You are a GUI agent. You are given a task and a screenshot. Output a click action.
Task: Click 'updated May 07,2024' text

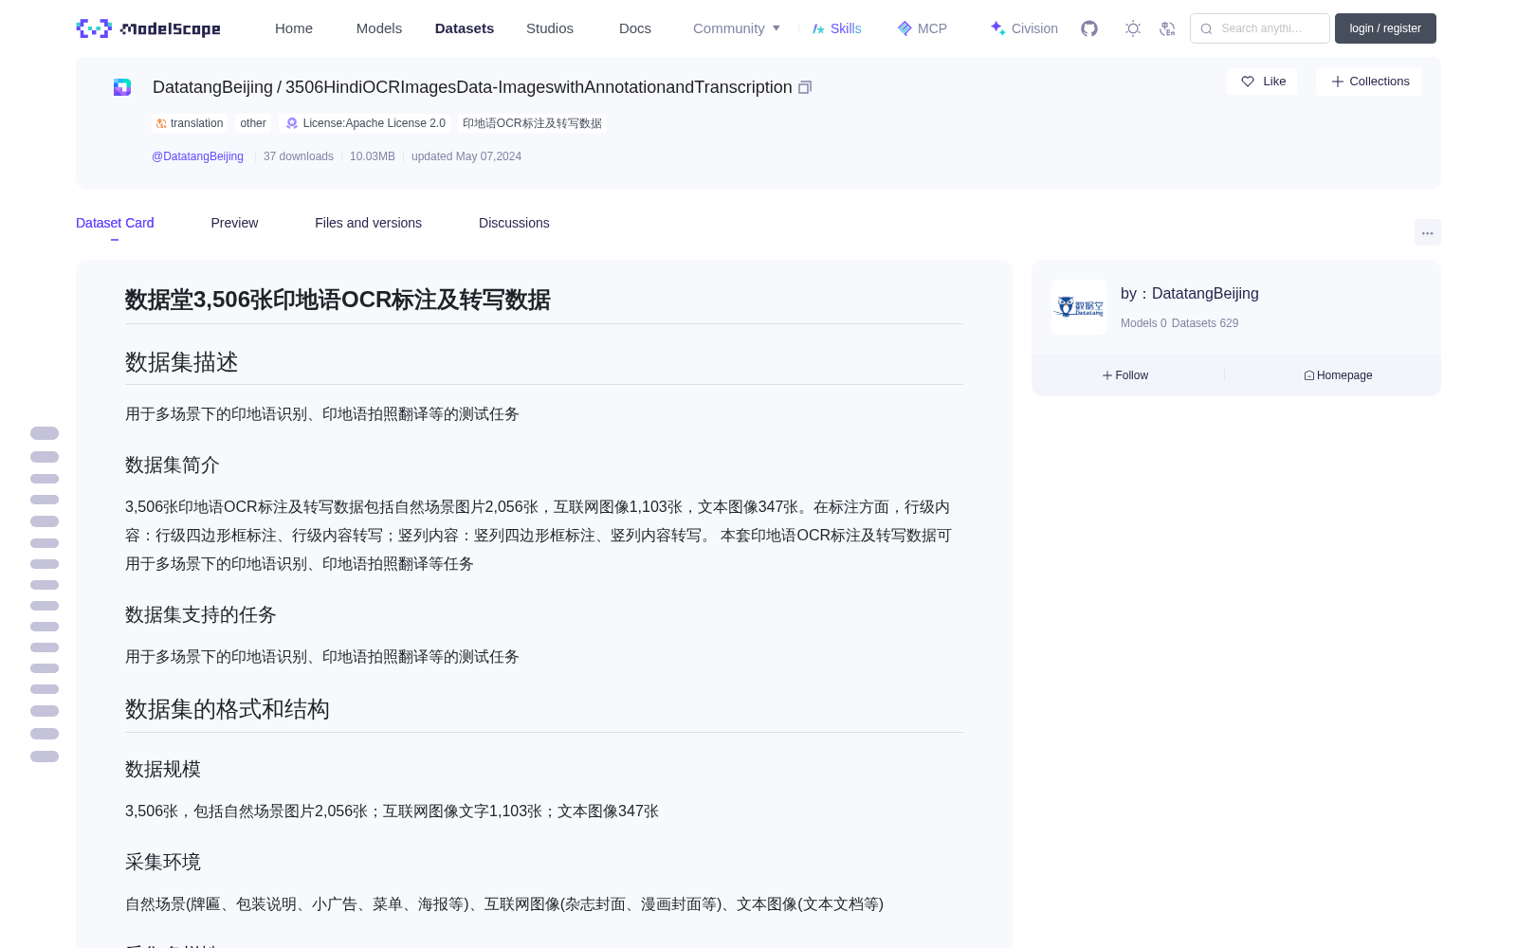pos(466,156)
